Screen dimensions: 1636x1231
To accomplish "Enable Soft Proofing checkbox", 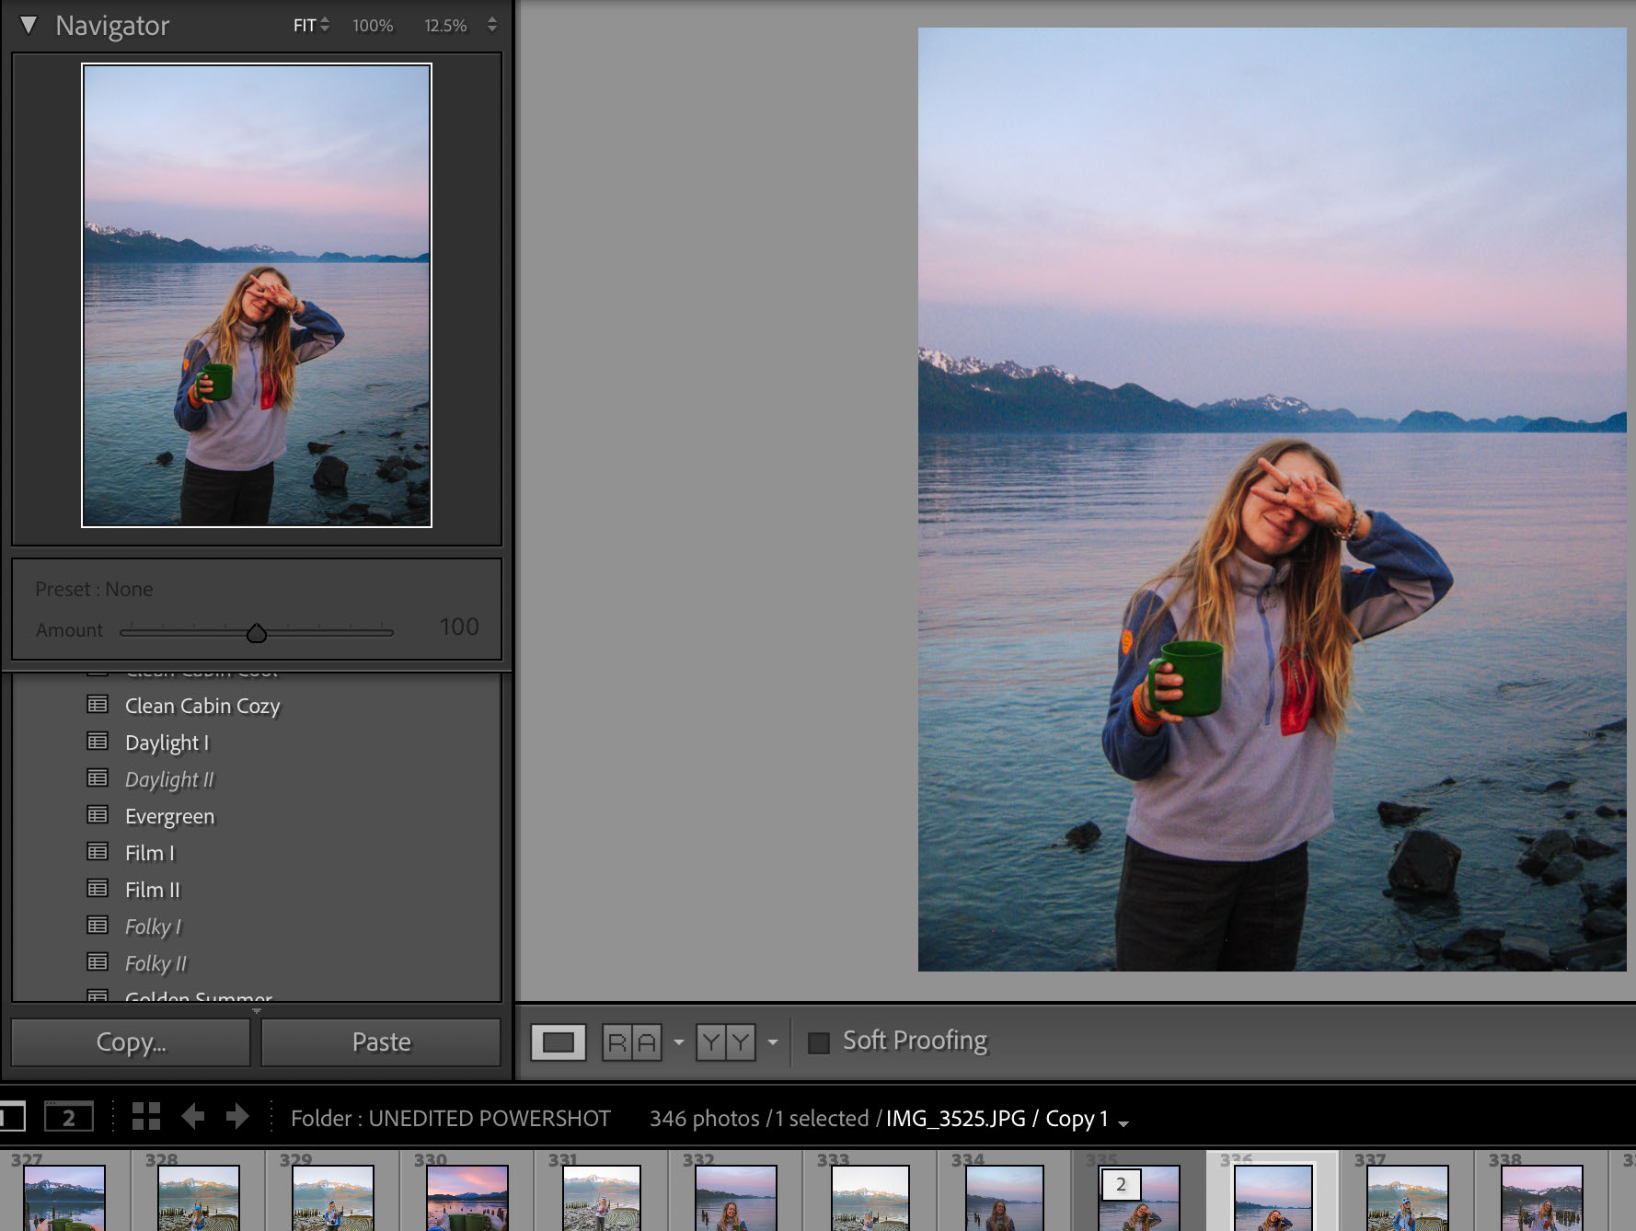I will point(818,1042).
